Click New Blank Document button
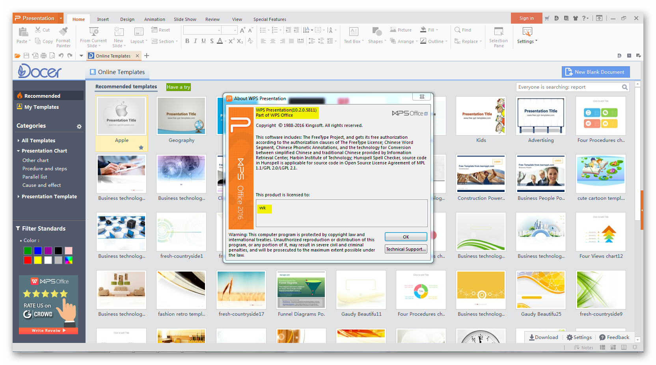The image size is (656, 365). click(596, 72)
